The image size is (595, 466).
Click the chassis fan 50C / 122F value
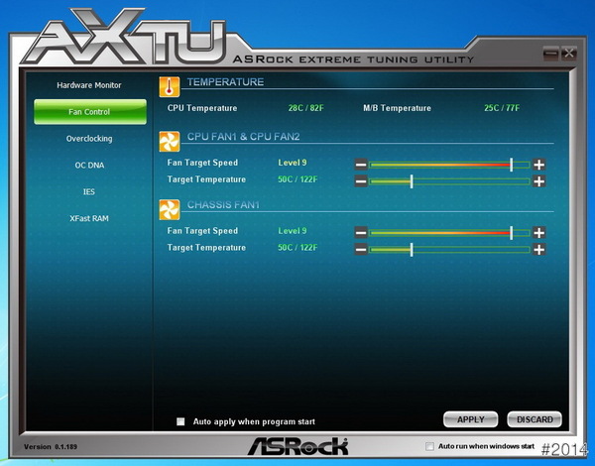297,248
